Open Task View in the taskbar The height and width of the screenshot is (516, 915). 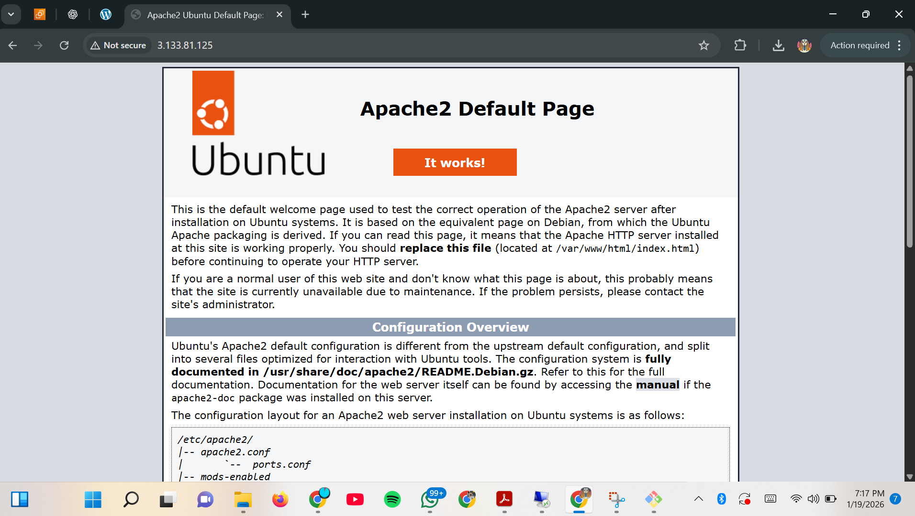(167, 499)
